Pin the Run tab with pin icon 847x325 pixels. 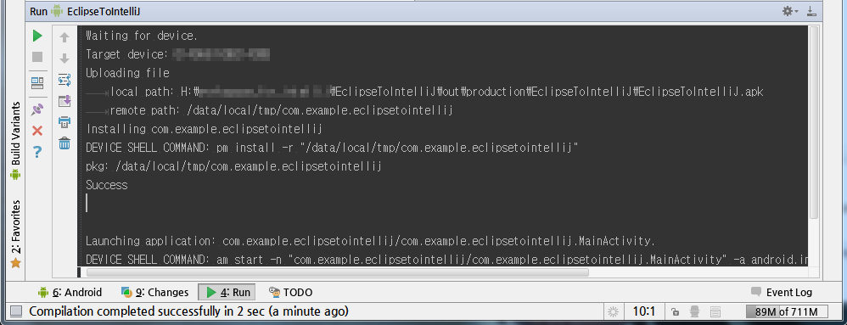click(37, 109)
